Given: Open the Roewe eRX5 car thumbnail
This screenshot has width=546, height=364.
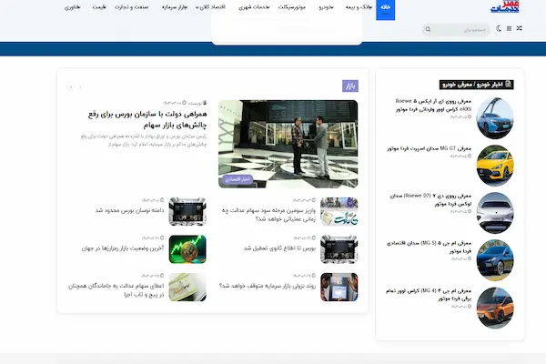Looking at the screenshot, I should 495,116.
